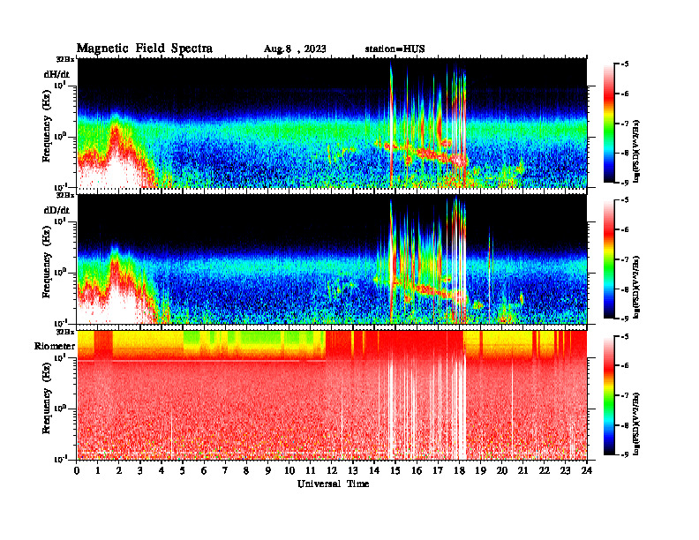699x540 pixels.
Task: Click the "32Hz" label atop the Riometer panel
Action: [65, 332]
